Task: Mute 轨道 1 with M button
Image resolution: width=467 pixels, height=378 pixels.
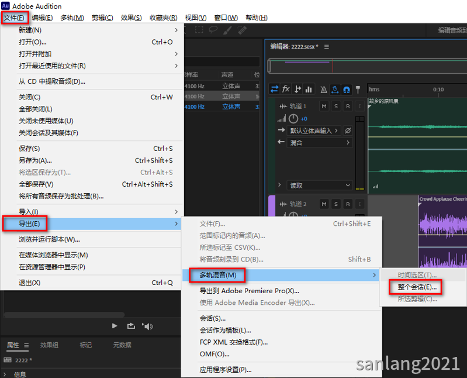Action: click(x=324, y=106)
